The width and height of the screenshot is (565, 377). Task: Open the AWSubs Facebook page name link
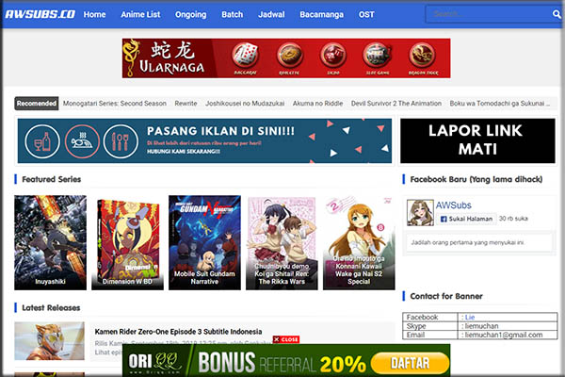(x=453, y=205)
